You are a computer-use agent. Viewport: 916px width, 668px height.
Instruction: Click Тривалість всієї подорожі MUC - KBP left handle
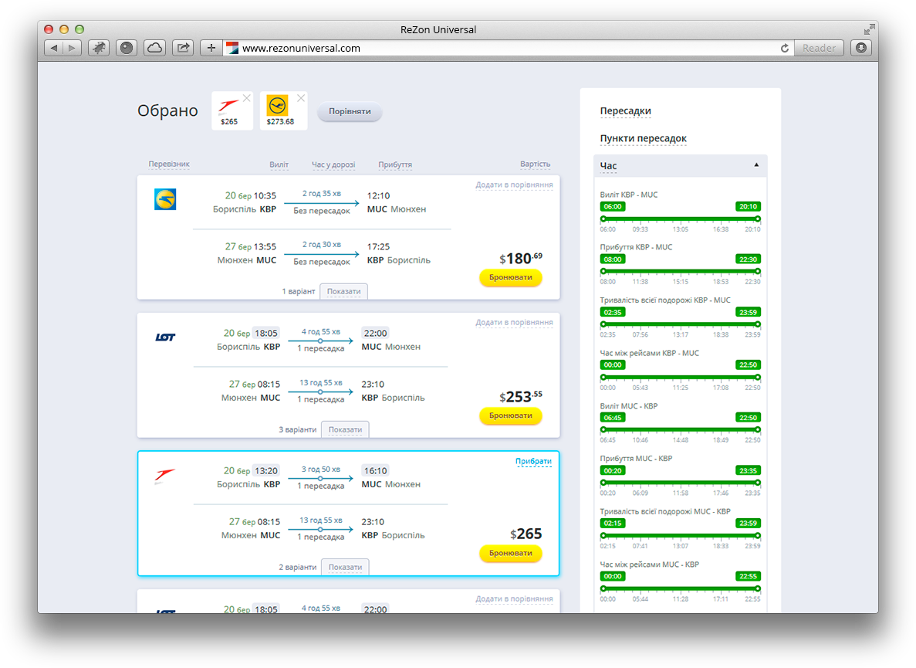[x=603, y=535]
